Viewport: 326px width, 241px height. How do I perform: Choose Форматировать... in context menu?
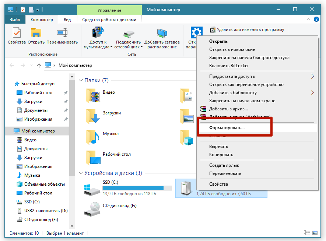pos(257,128)
